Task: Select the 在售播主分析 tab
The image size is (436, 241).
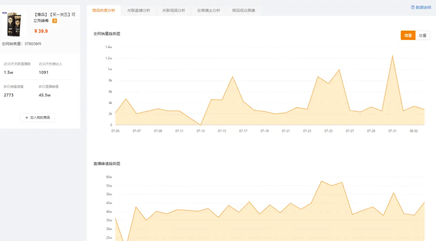Action: click(x=209, y=10)
